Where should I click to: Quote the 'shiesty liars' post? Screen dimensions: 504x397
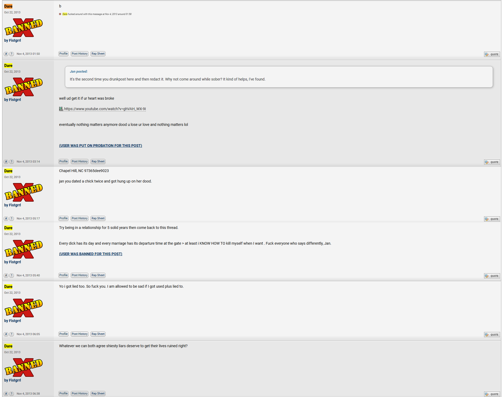(492, 394)
